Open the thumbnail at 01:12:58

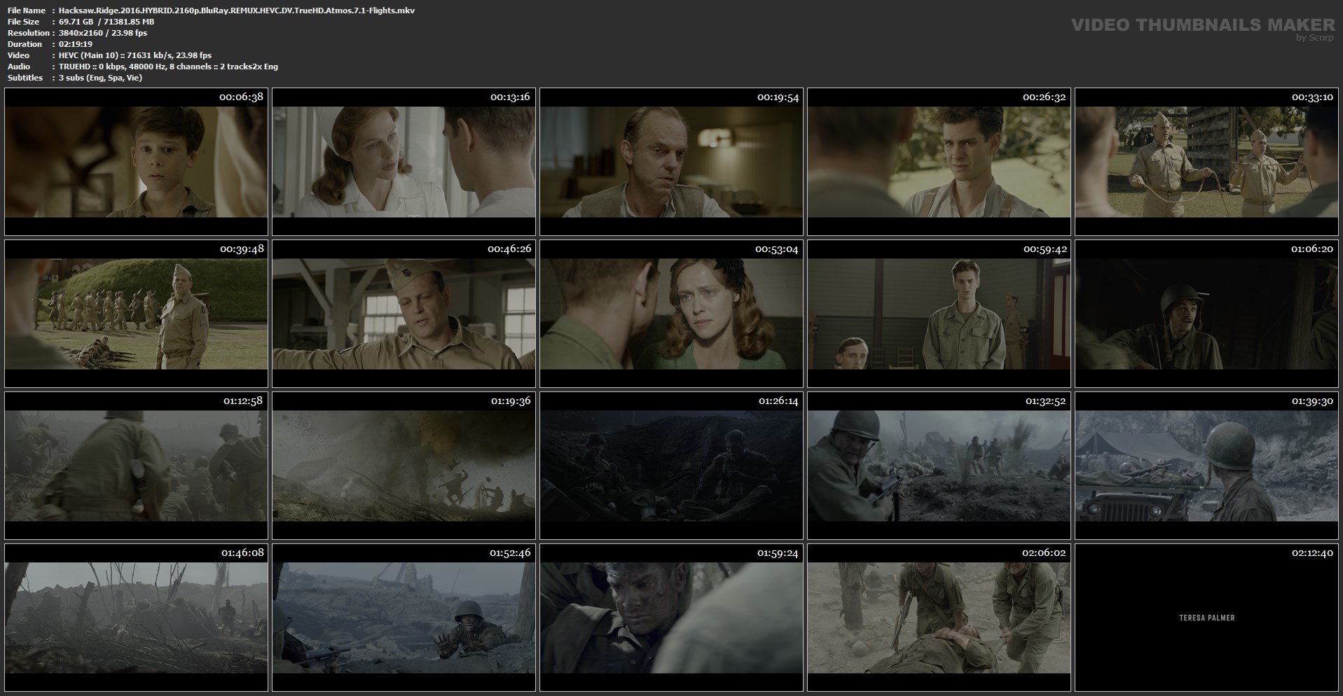pos(136,466)
